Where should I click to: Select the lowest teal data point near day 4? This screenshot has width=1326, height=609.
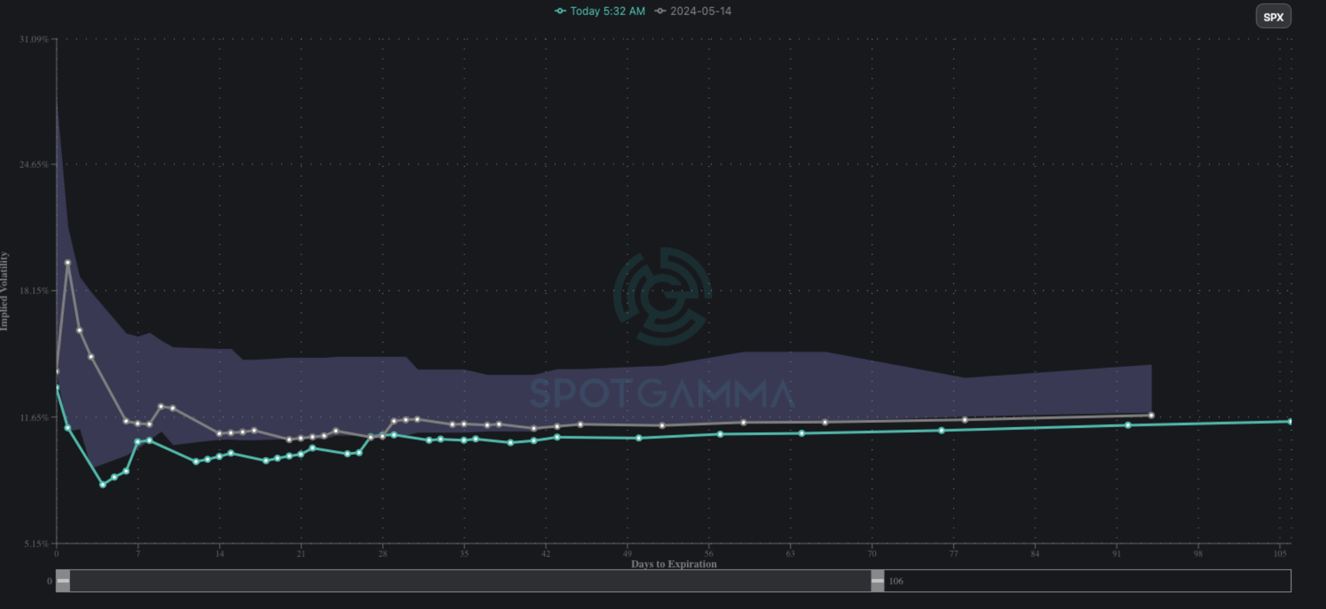click(103, 485)
